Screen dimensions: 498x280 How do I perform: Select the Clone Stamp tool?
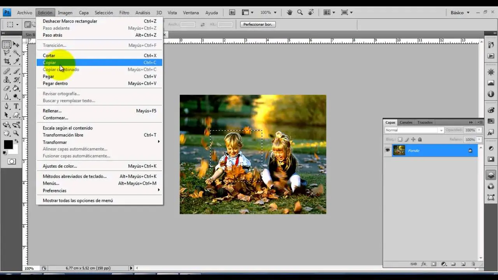pyautogui.click(x=6, y=80)
